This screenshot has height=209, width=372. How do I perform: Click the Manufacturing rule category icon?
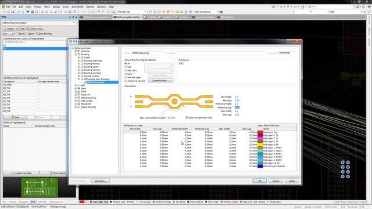point(79,98)
